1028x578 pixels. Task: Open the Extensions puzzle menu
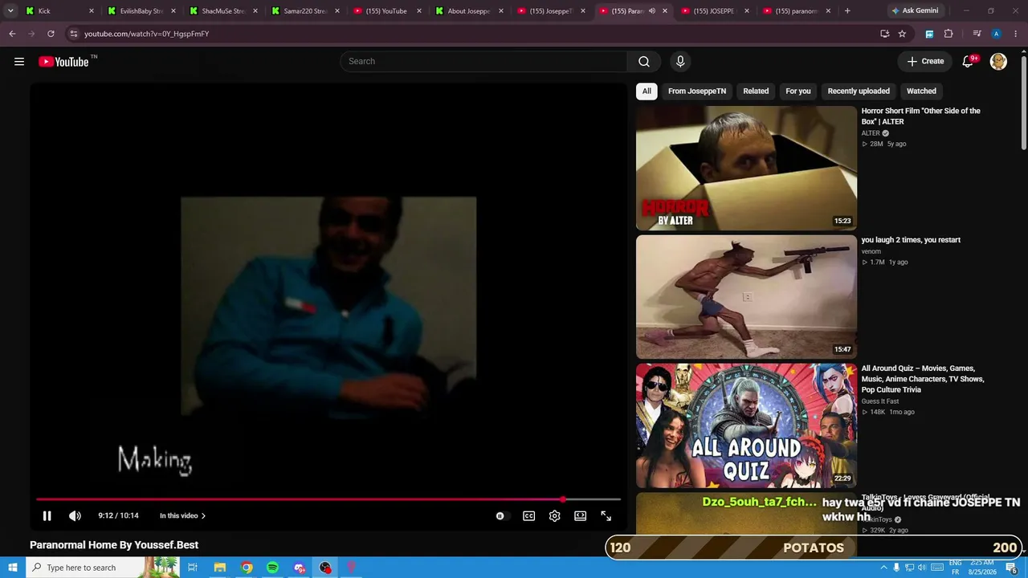[948, 34]
